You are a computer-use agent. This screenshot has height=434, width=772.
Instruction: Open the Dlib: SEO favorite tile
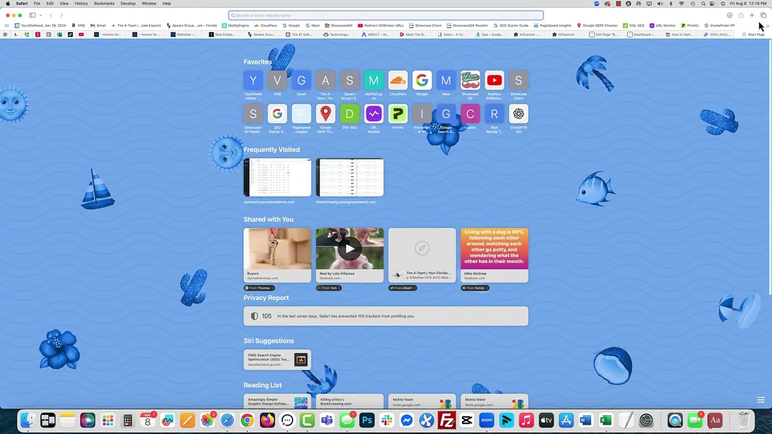pos(349,114)
